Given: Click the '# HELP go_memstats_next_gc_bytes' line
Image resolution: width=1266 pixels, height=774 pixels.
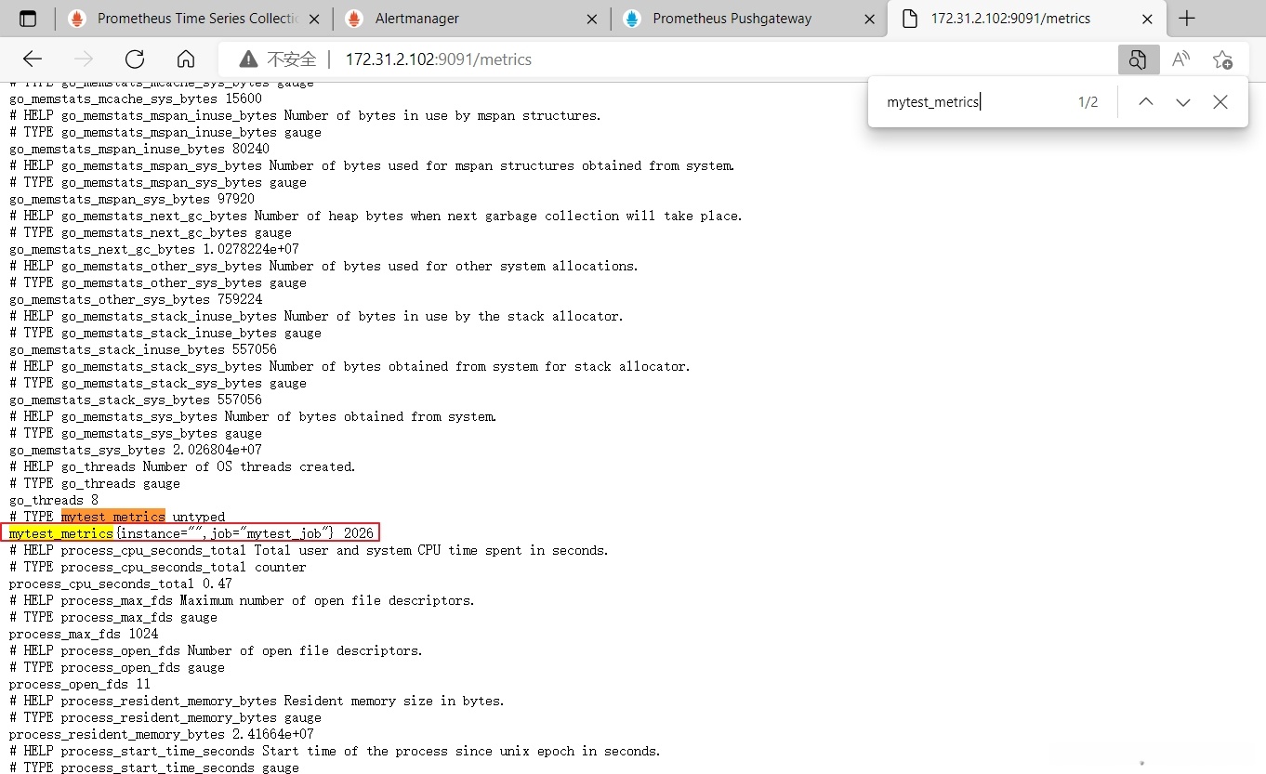Looking at the screenshot, I should click(376, 216).
